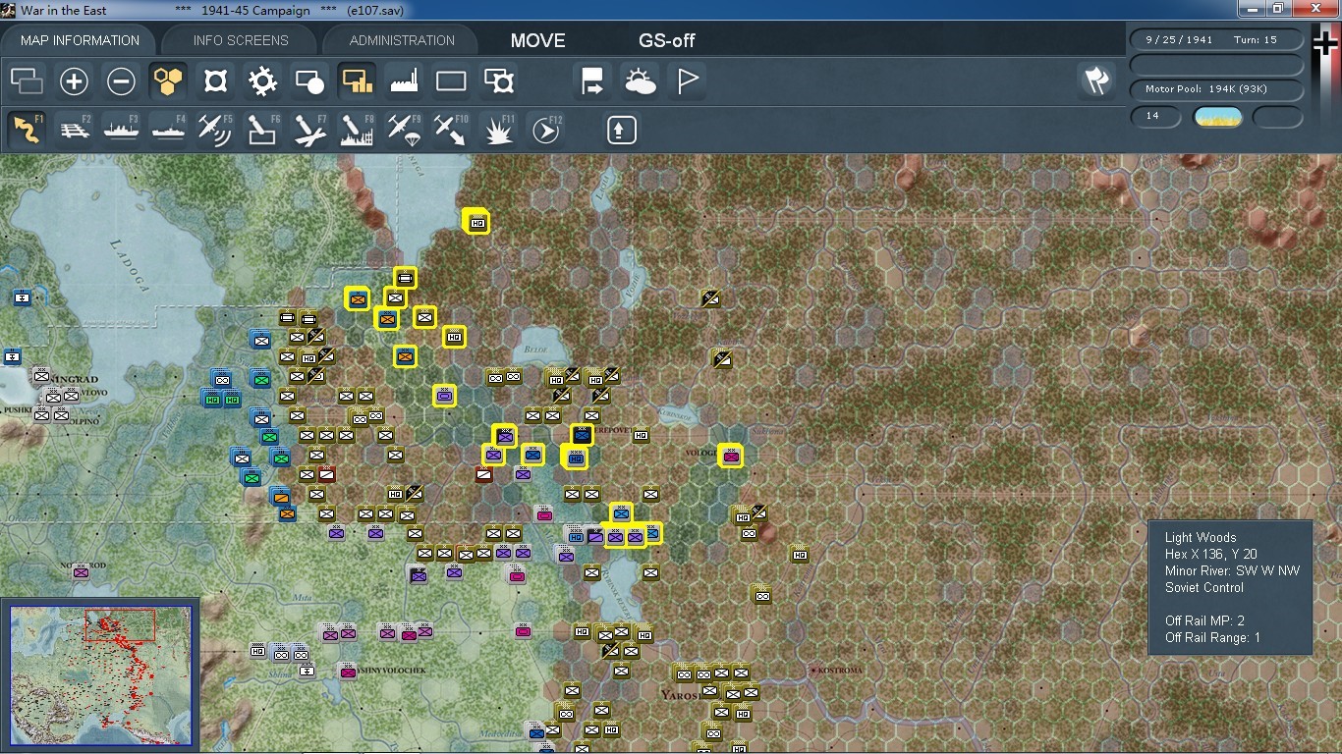Click the field showing 14

(1155, 116)
